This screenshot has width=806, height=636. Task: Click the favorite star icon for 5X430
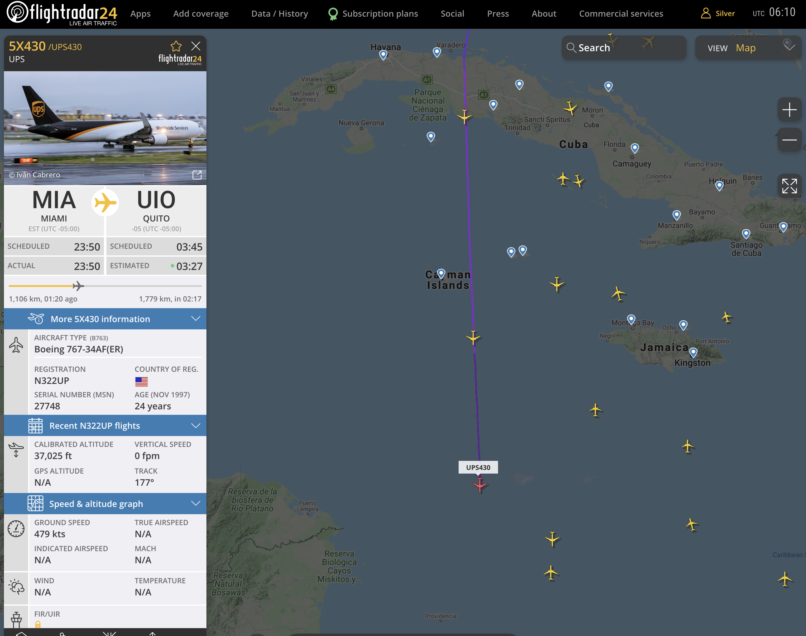pyautogui.click(x=176, y=46)
